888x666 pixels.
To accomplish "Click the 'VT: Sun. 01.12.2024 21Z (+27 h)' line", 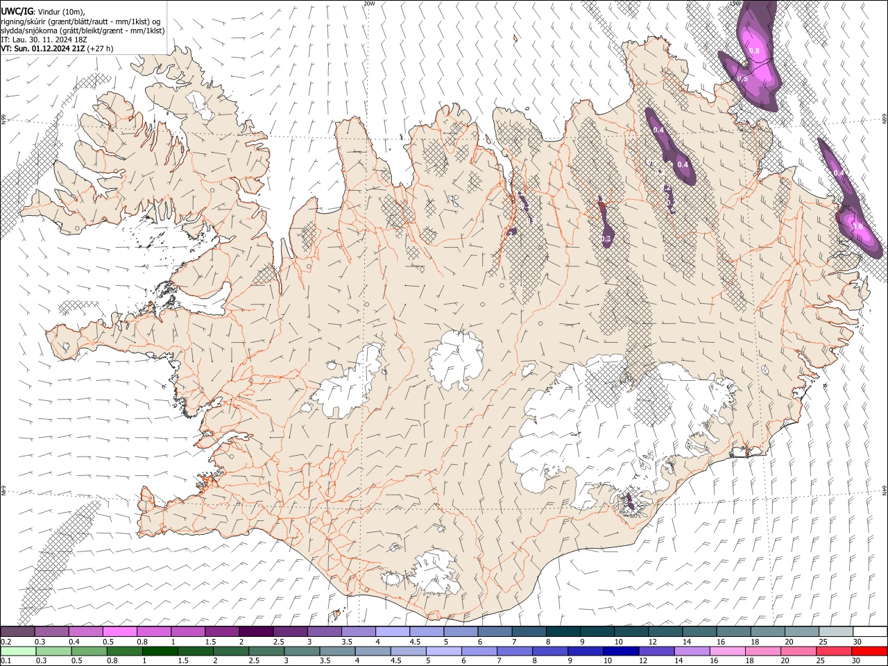I will (x=57, y=49).
